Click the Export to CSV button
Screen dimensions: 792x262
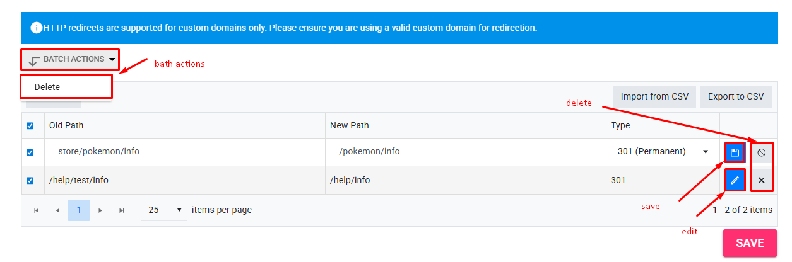coord(736,96)
